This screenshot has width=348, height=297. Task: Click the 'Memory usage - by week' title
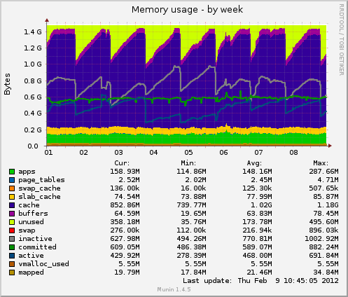[187, 10]
